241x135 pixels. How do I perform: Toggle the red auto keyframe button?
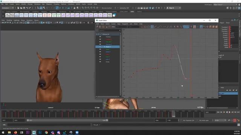pyautogui.click(x=235, y=120)
